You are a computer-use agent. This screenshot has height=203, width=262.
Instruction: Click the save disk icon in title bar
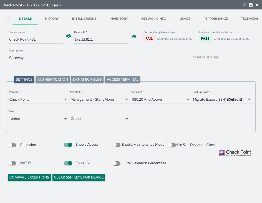(x=251, y=5)
